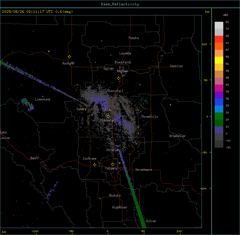Click the Lacombe city label
The width and height of the screenshot is (240, 235).
point(125,53)
